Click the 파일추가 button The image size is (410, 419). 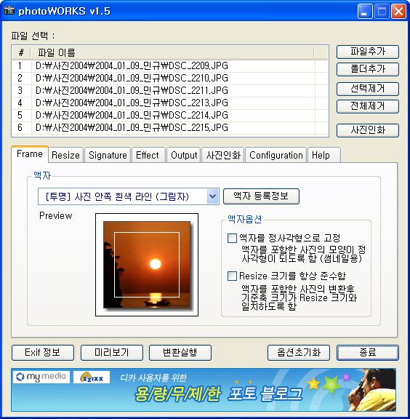pos(368,52)
